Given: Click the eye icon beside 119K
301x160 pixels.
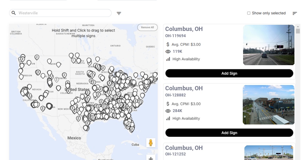Looking at the screenshot, I should click(x=168, y=51).
